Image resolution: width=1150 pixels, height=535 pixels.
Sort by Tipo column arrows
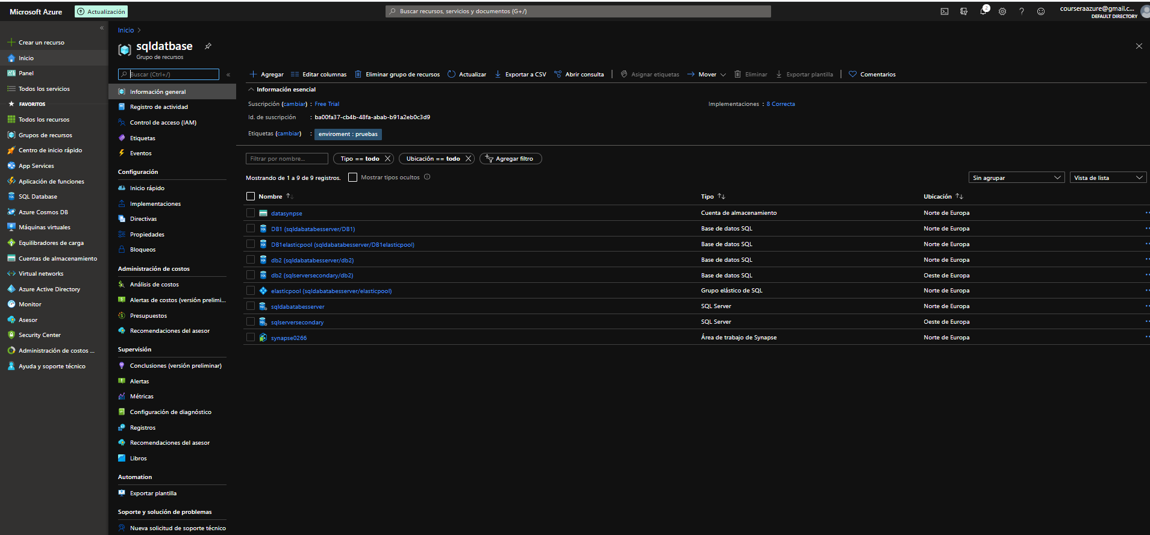point(721,196)
